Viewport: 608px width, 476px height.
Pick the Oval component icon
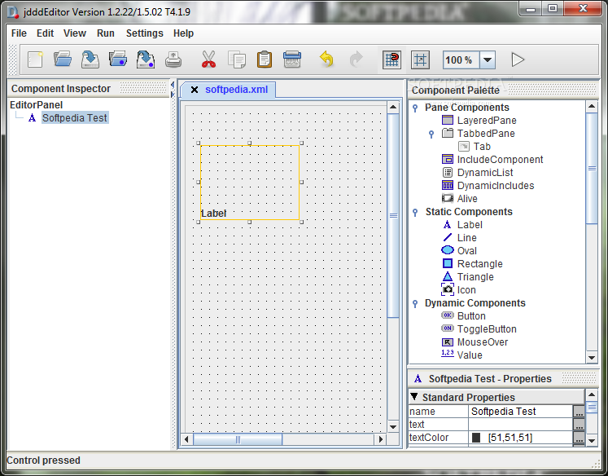tap(448, 250)
